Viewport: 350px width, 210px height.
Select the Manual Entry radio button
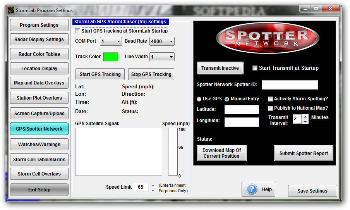point(227,99)
